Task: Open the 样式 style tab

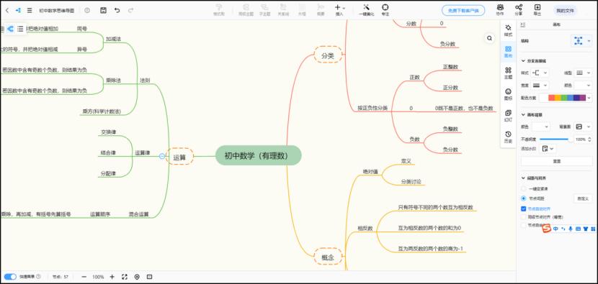Action: point(508,30)
